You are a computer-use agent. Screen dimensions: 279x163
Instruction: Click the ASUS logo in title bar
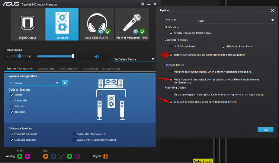pyautogui.click(x=11, y=4)
